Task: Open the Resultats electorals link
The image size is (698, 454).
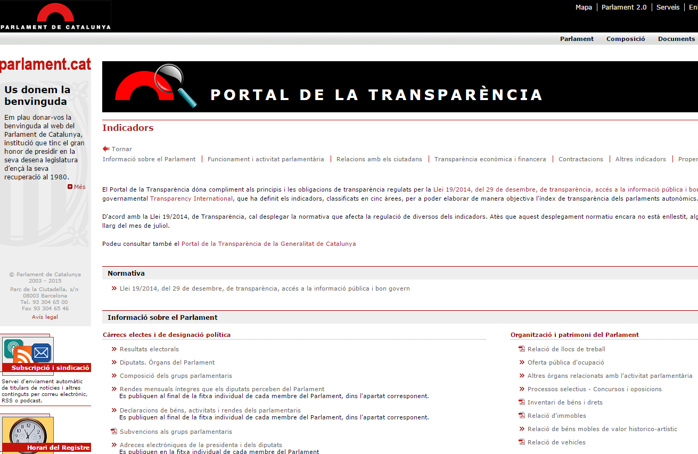Action: click(x=149, y=349)
